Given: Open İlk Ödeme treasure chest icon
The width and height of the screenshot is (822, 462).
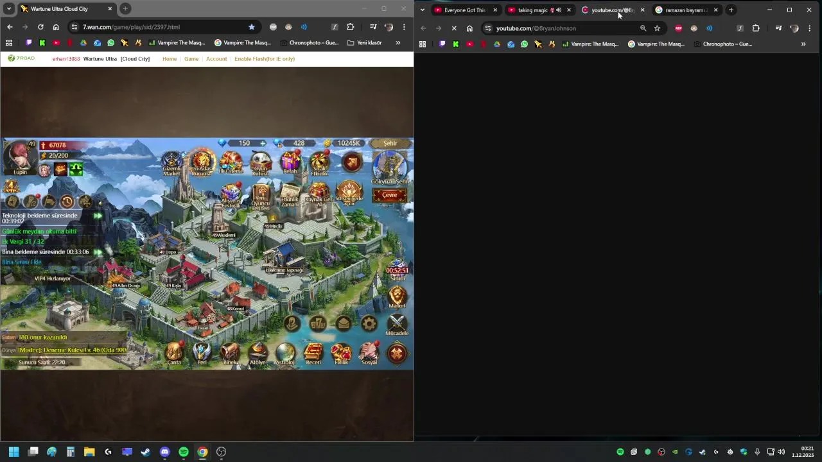Looking at the screenshot, I should tap(231, 163).
